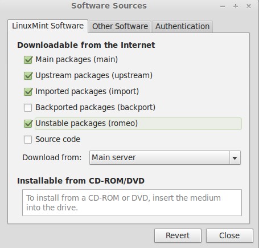Click the Installable from CD-ROM/DVD heading
259x248 pixels.
pyautogui.click(x=81, y=181)
